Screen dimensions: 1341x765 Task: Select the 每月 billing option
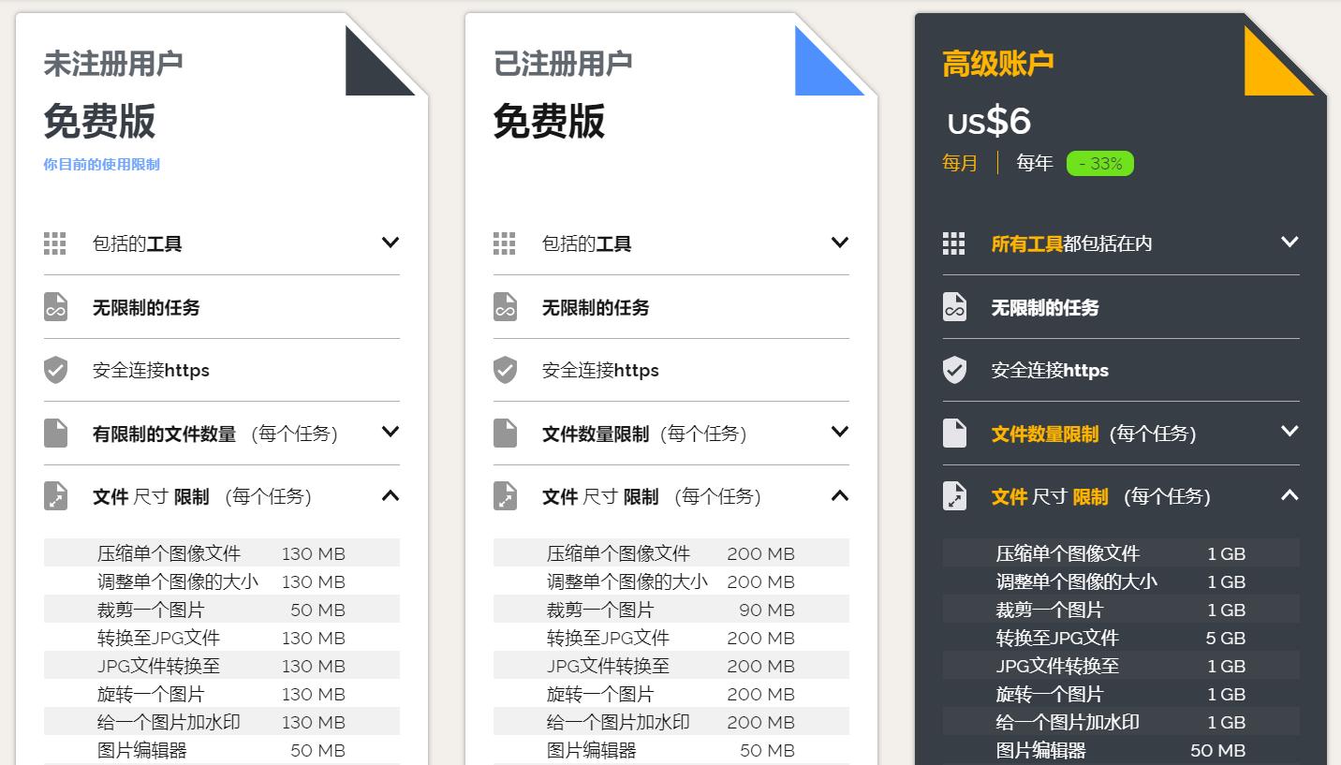tap(958, 162)
